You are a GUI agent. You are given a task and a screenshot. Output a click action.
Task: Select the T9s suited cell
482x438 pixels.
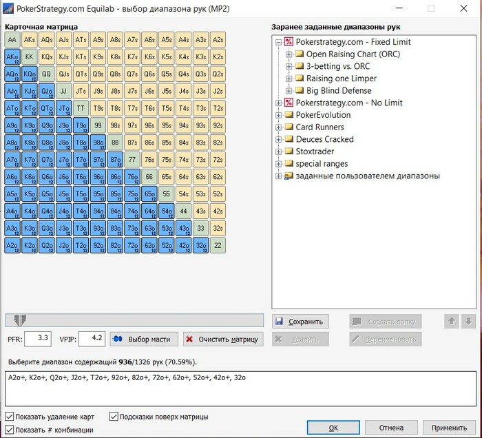[x=98, y=109]
